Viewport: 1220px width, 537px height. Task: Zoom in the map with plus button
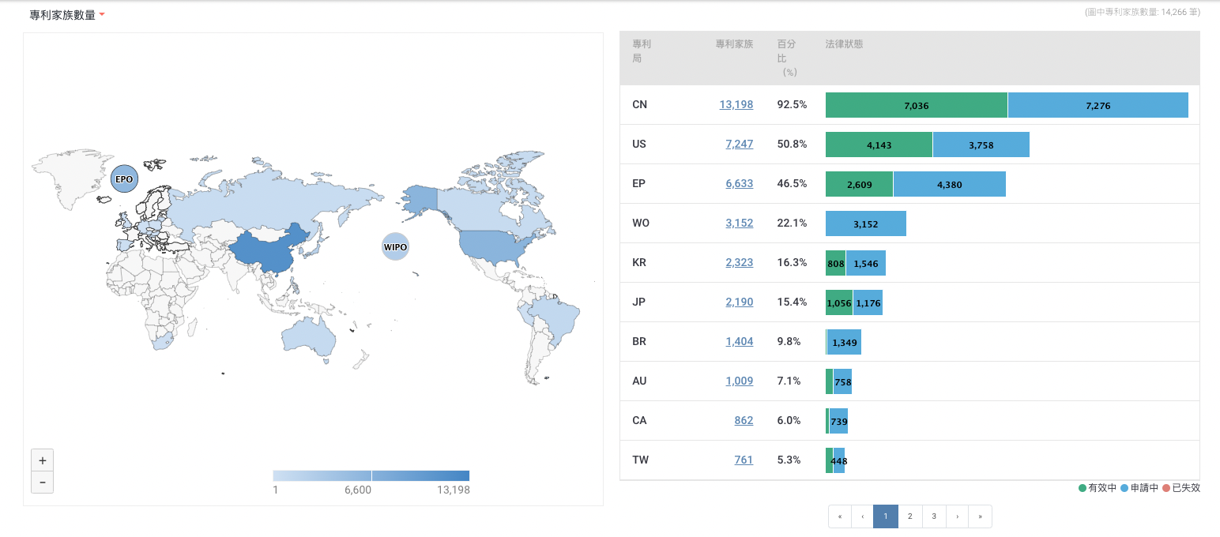coord(42,460)
